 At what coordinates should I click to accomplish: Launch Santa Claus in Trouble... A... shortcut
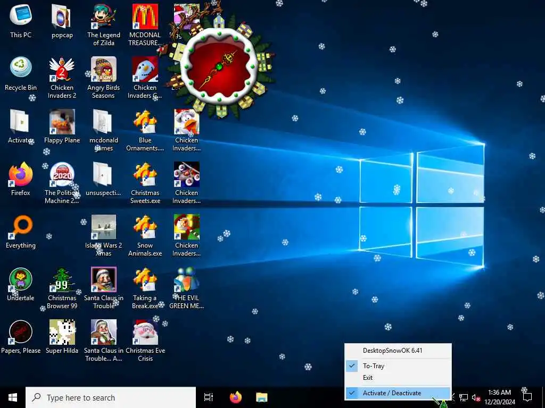(x=104, y=341)
